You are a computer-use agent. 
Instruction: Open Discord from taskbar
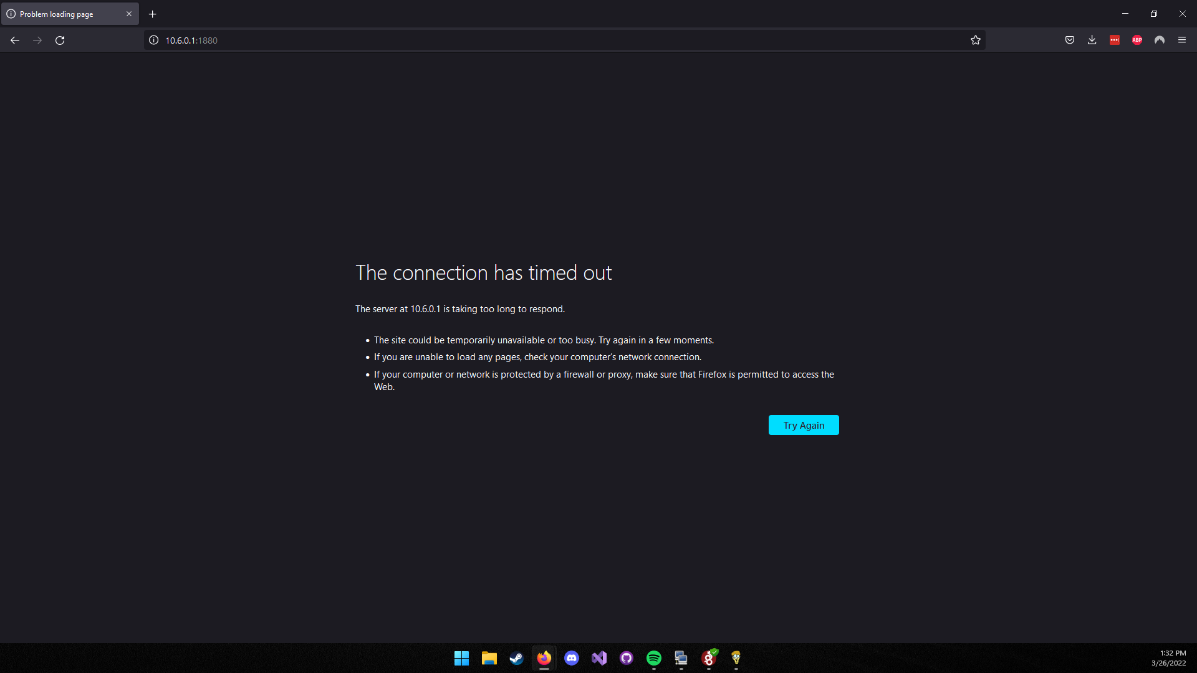point(572,658)
